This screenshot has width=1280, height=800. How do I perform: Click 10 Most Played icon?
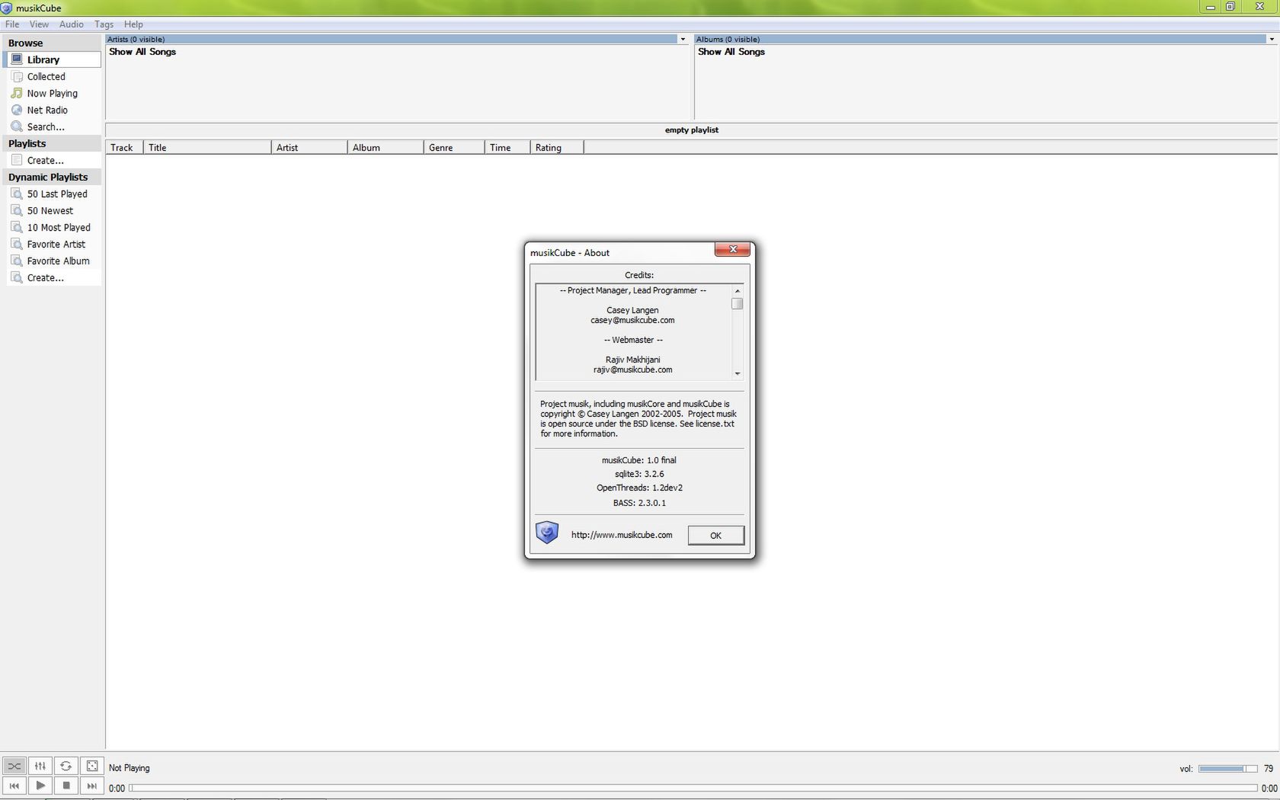17,227
